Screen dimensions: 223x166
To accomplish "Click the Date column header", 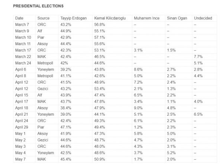I will click(19, 18).
